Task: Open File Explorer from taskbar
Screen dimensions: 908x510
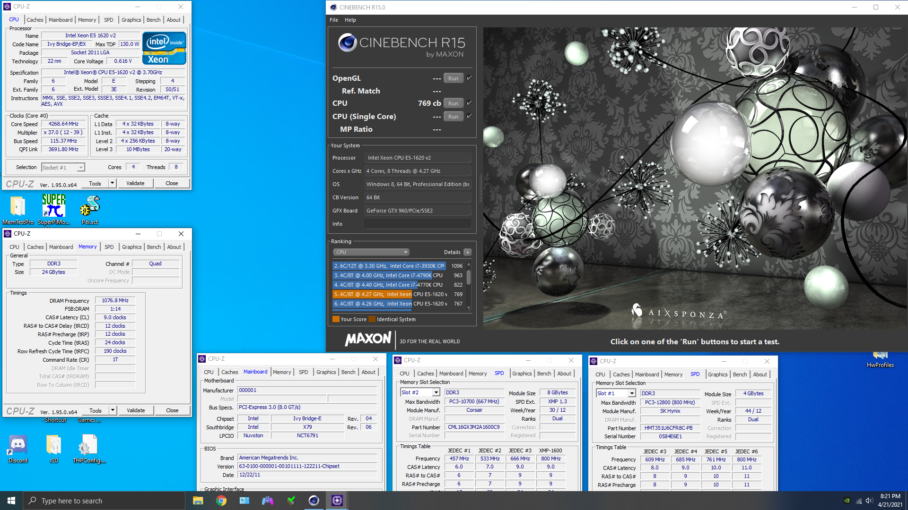Action: [x=198, y=501]
